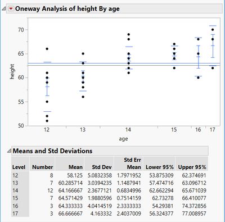This screenshot has height=222, width=225.
Task: Select the Oneway Analysis of height By age title
Action: 67,8
